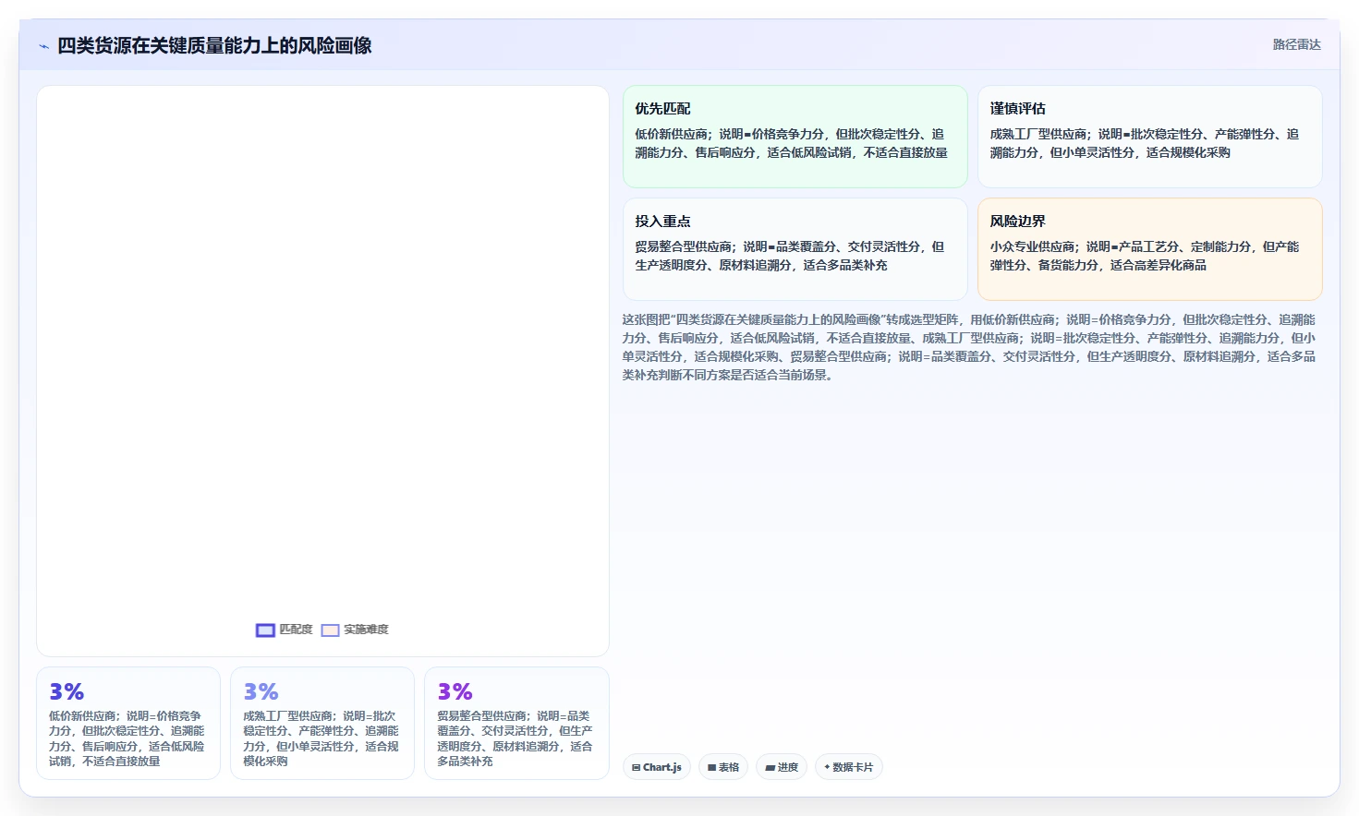Click the 风险边界 heading text
This screenshot has width=1359, height=816.
tap(1018, 222)
